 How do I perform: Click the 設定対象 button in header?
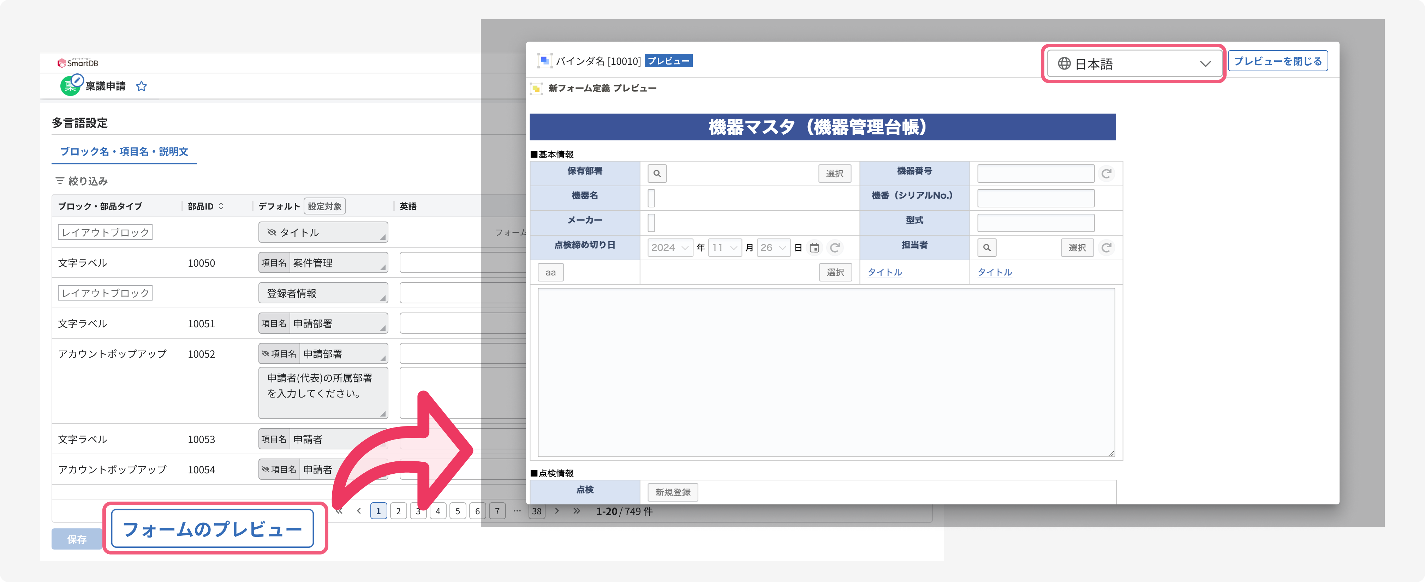tap(325, 206)
